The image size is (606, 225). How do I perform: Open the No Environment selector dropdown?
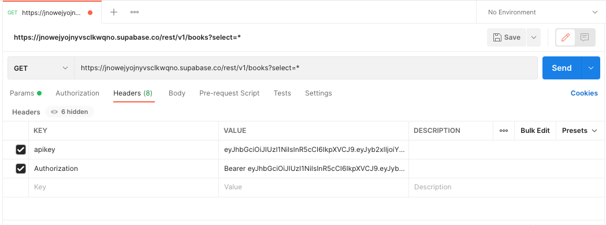click(x=541, y=12)
